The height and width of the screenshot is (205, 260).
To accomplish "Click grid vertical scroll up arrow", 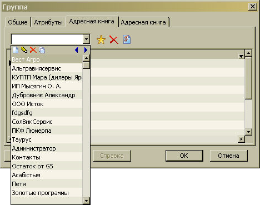I will [248, 53].
